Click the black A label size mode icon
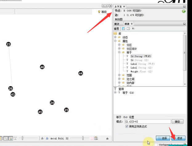This screenshot has height=146, width=192. coord(43,138)
